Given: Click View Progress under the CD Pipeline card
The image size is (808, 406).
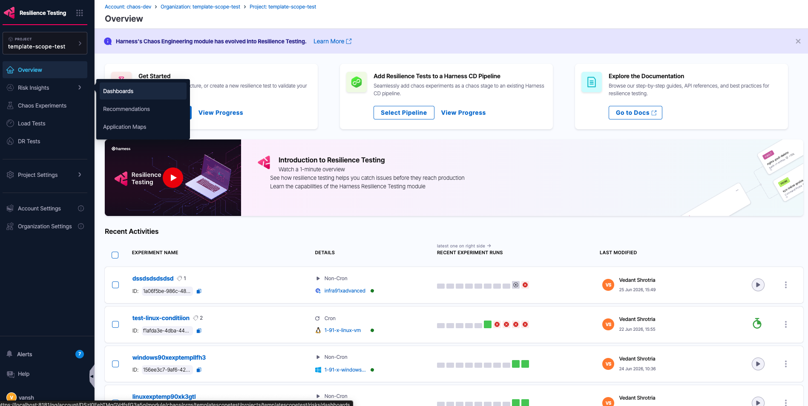Looking at the screenshot, I should tap(463, 113).
